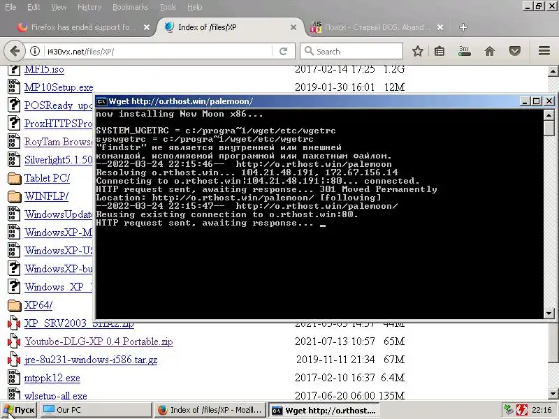Click the Wget console title bar text
Viewport: 559px width, 419px height.
(x=181, y=101)
